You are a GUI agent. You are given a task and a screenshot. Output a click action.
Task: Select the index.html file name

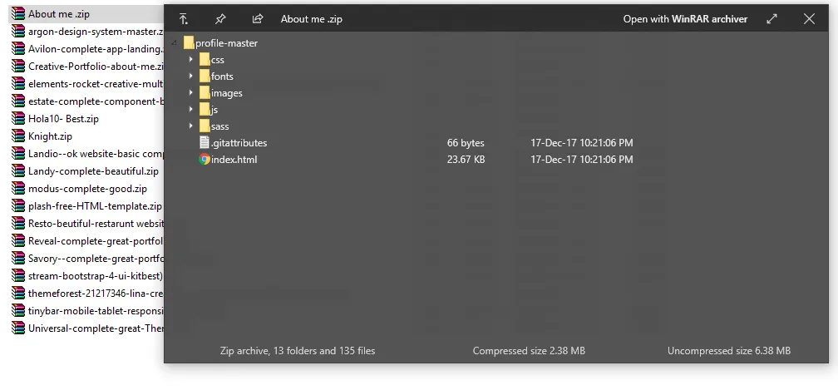pyautogui.click(x=234, y=159)
